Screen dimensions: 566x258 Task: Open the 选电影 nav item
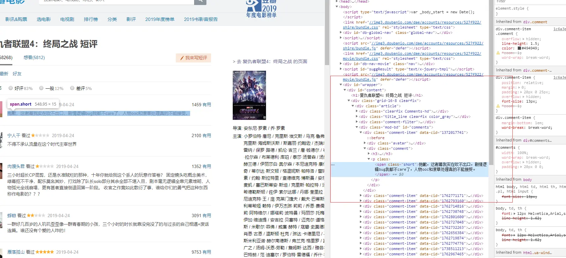coord(44,19)
